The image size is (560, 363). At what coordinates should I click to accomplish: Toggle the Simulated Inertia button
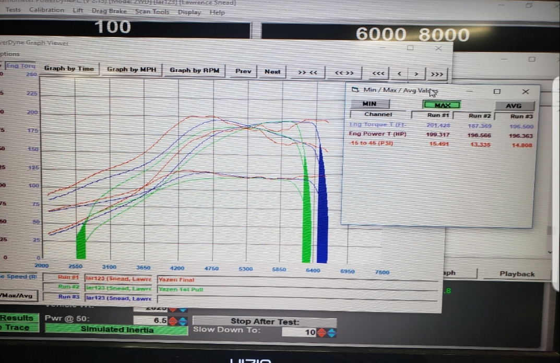116,330
